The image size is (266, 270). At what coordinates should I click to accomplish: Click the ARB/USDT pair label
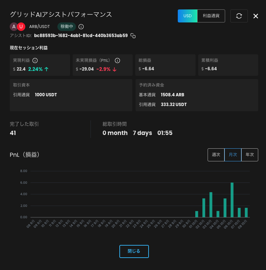pos(40,27)
